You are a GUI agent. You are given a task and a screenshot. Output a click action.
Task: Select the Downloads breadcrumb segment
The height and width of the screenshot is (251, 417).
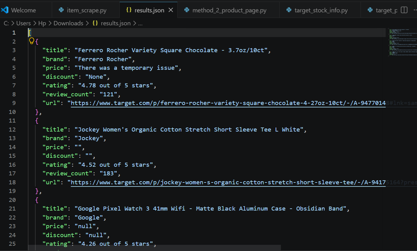[68, 23]
